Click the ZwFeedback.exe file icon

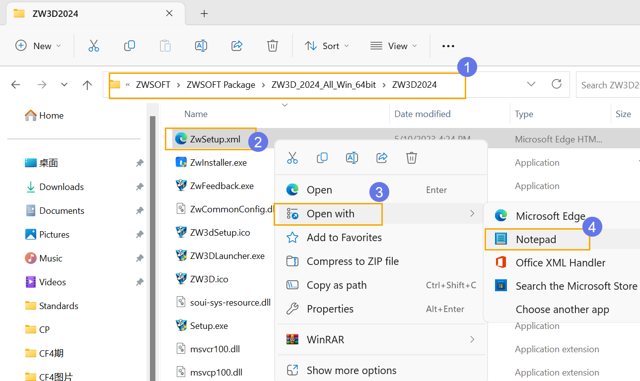point(181,186)
